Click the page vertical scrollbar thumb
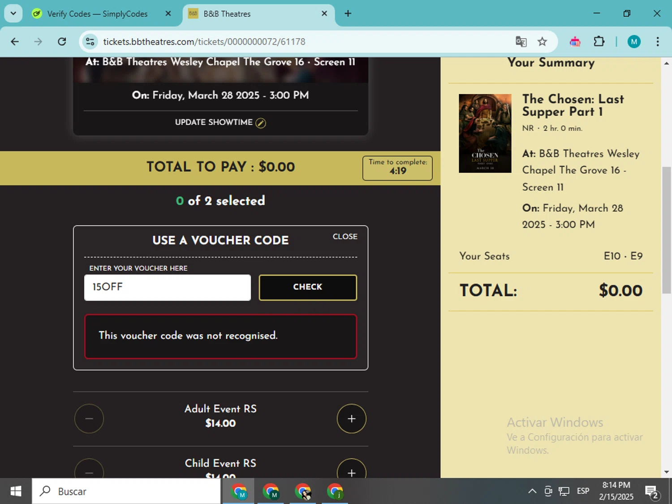 (x=666, y=230)
